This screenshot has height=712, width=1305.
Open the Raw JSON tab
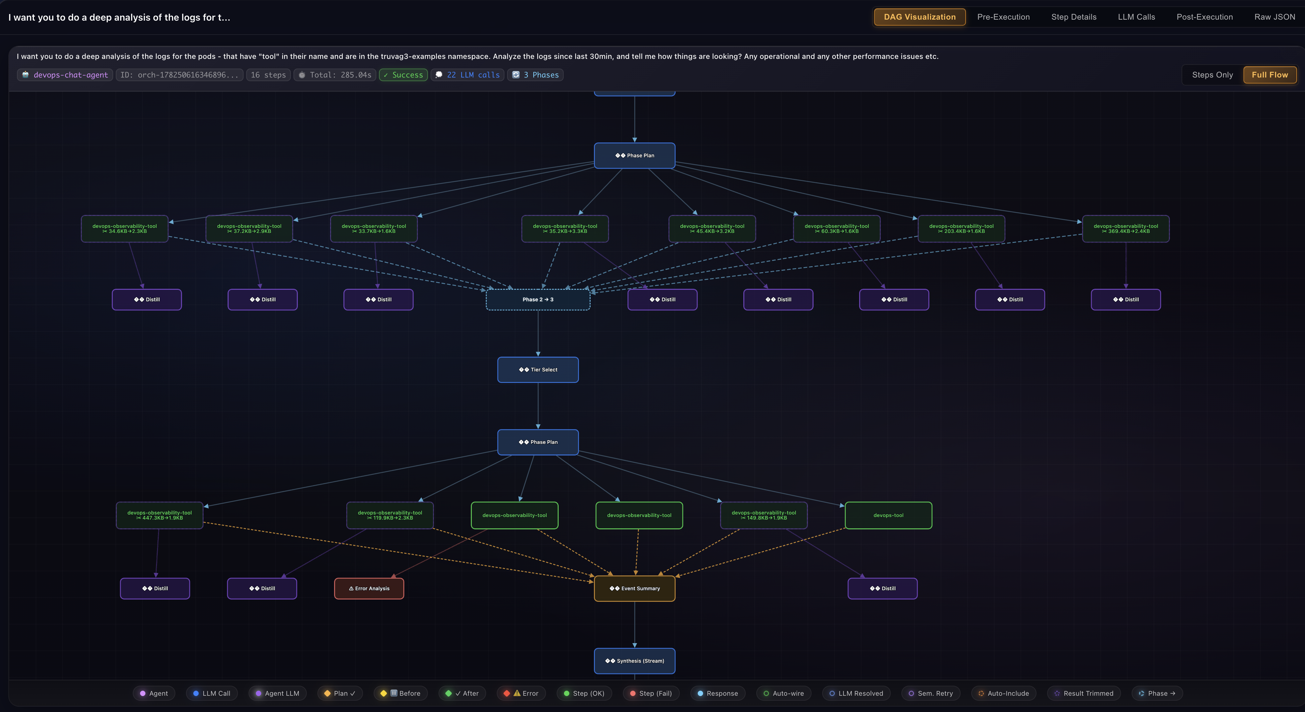(x=1275, y=17)
